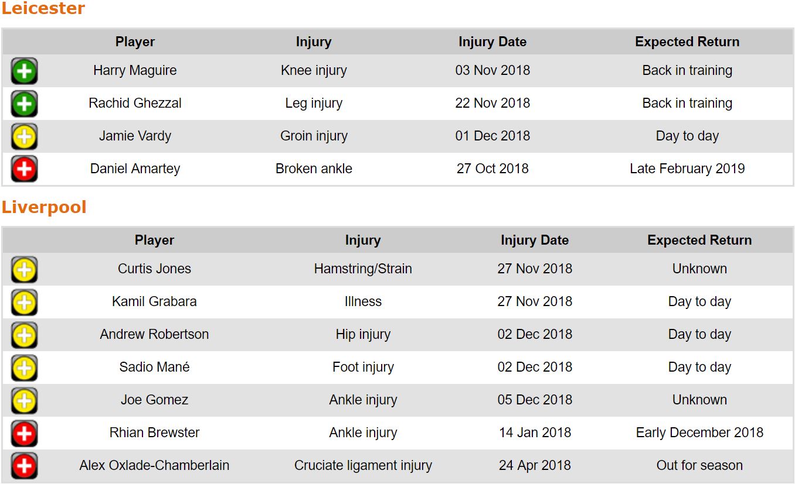Click the yellow icon beside Andrew Robertson
Image resolution: width=795 pixels, height=484 pixels.
24,335
